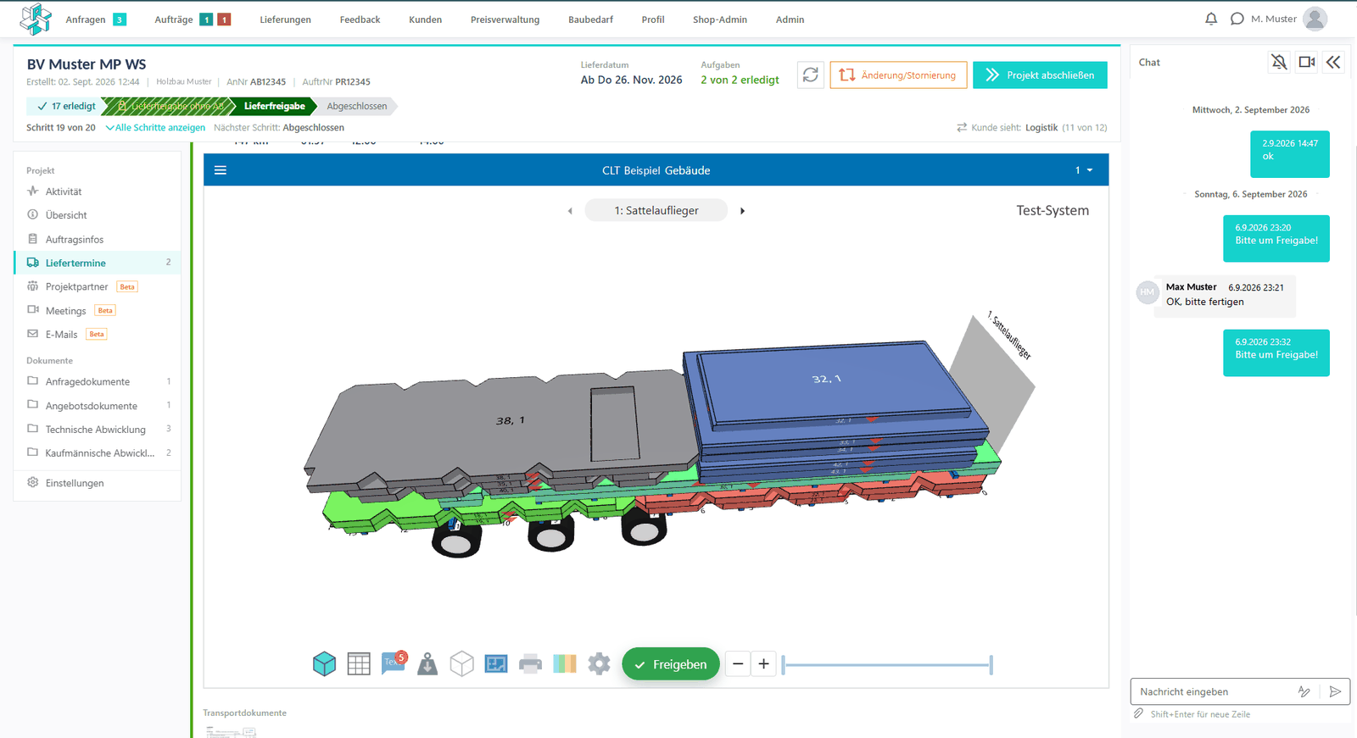Viewport: 1357px width, 738px height.
Task: Open Kaufmännische Abwicklung folder
Action: click(98, 452)
